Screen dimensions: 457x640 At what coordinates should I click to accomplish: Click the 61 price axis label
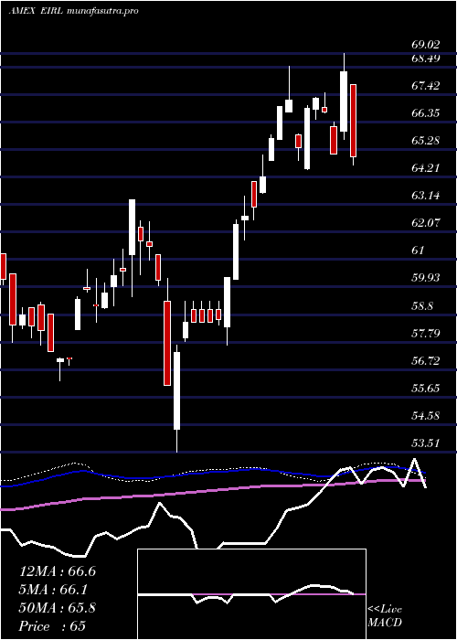(x=418, y=251)
